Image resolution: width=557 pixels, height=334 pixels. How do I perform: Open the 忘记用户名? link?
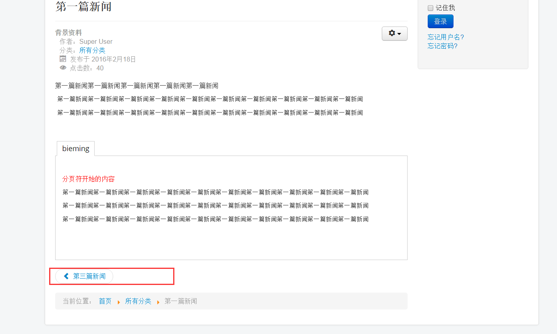445,37
